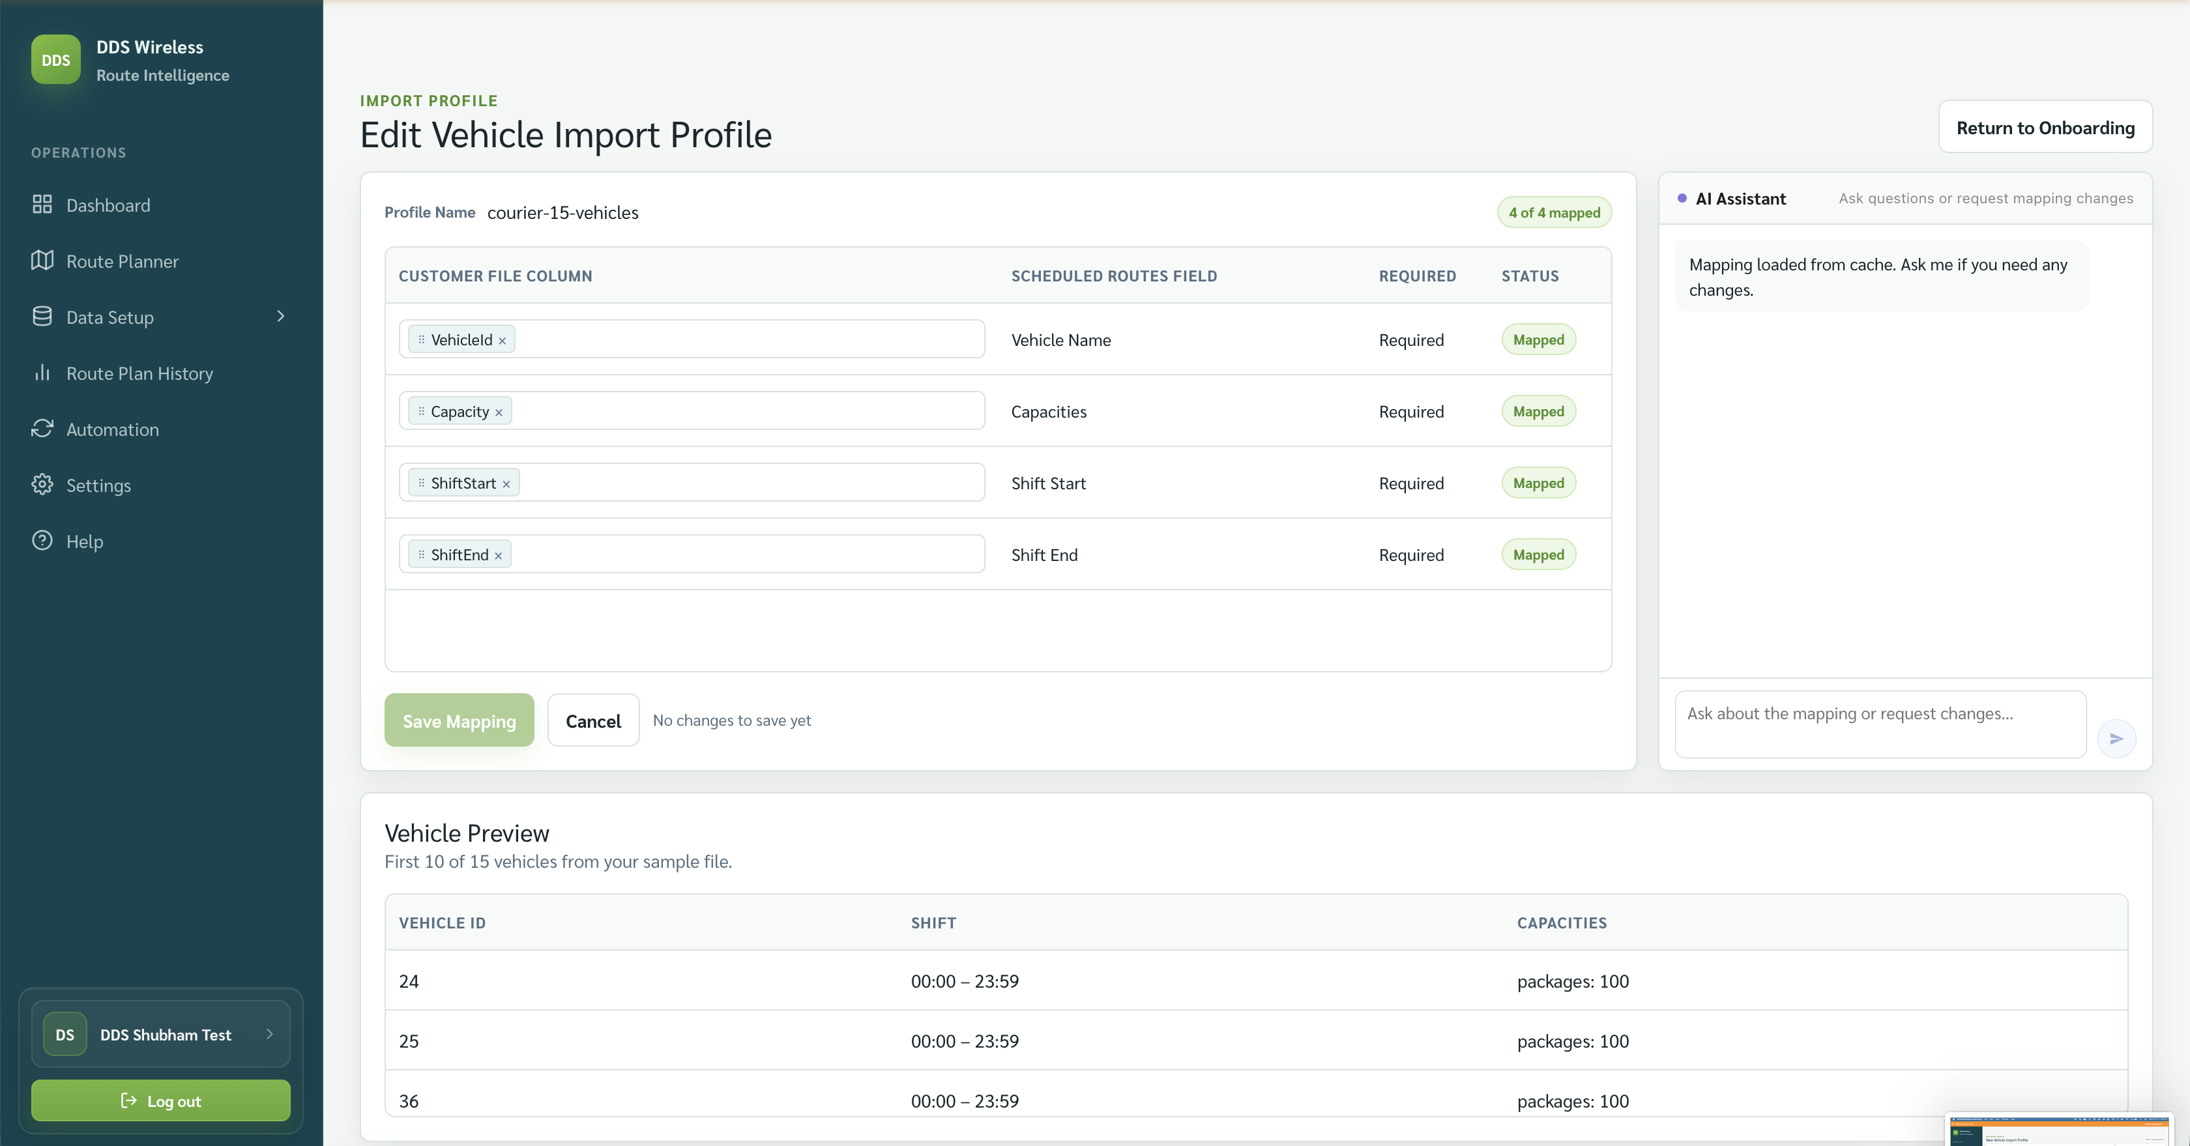Click the DS avatar for DDS Shubham Test
Image resolution: width=2190 pixels, height=1146 pixels.
(65, 1034)
